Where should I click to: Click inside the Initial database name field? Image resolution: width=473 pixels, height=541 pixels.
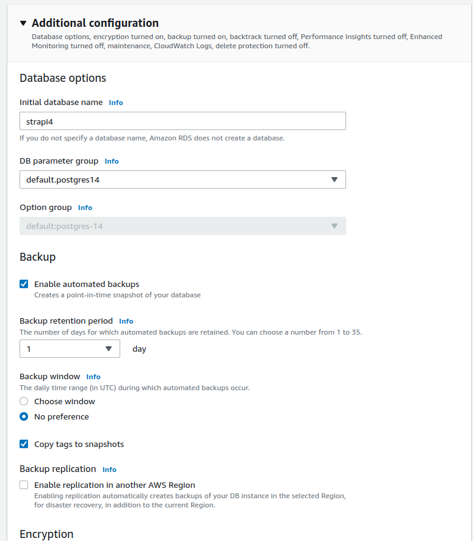click(x=182, y=121)
